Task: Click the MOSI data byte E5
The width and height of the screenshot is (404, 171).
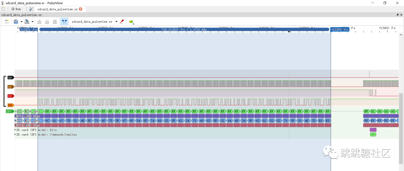Action: click(x=327, y=121)
